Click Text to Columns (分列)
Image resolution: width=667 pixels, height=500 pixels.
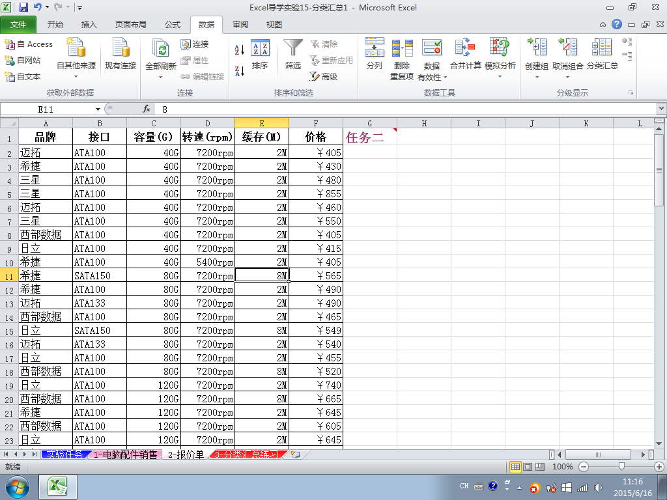pos(375,54)
